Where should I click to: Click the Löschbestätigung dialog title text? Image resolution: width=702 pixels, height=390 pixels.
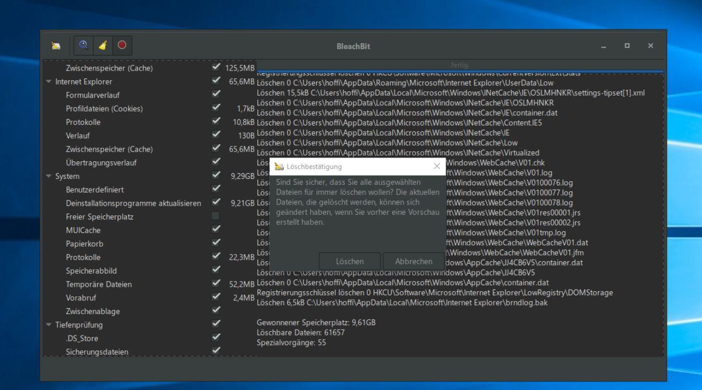[315, 167]
